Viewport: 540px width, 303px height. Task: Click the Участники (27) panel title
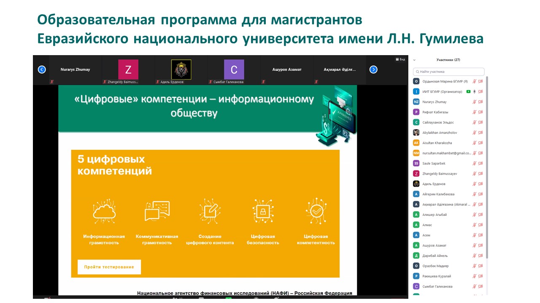pos(448,60)
